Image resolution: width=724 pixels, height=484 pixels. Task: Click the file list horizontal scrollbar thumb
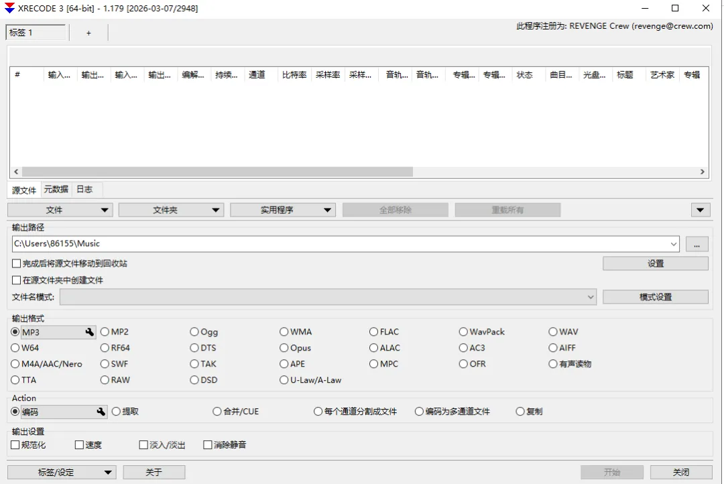click(x=217, y=172)
